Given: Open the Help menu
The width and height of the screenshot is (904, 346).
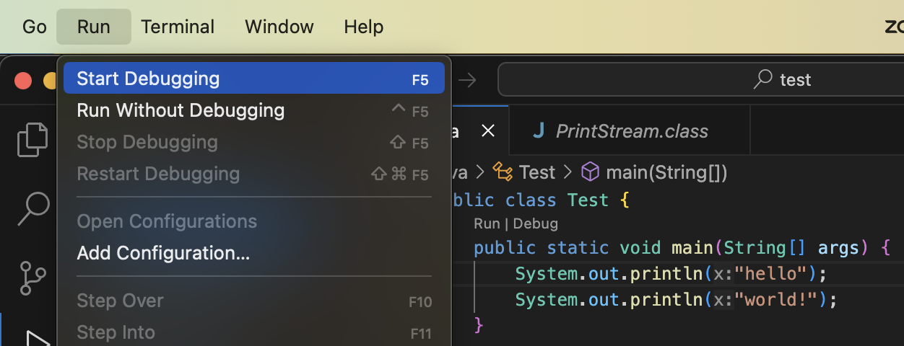Looking at the screenshot, I should [x=363, y=27].
